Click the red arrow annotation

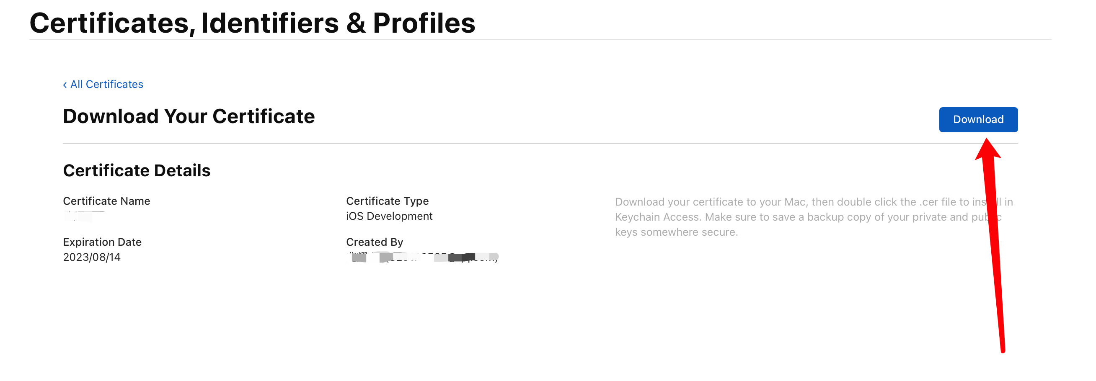[994, 247]
